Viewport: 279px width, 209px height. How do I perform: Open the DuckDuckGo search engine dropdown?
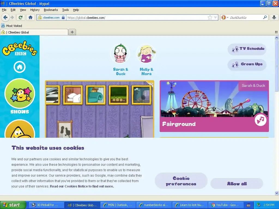tap(225, 17)
